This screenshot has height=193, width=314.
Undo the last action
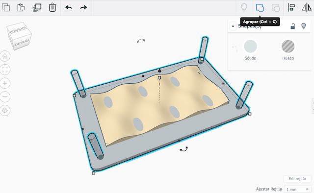tap(69, 8)
